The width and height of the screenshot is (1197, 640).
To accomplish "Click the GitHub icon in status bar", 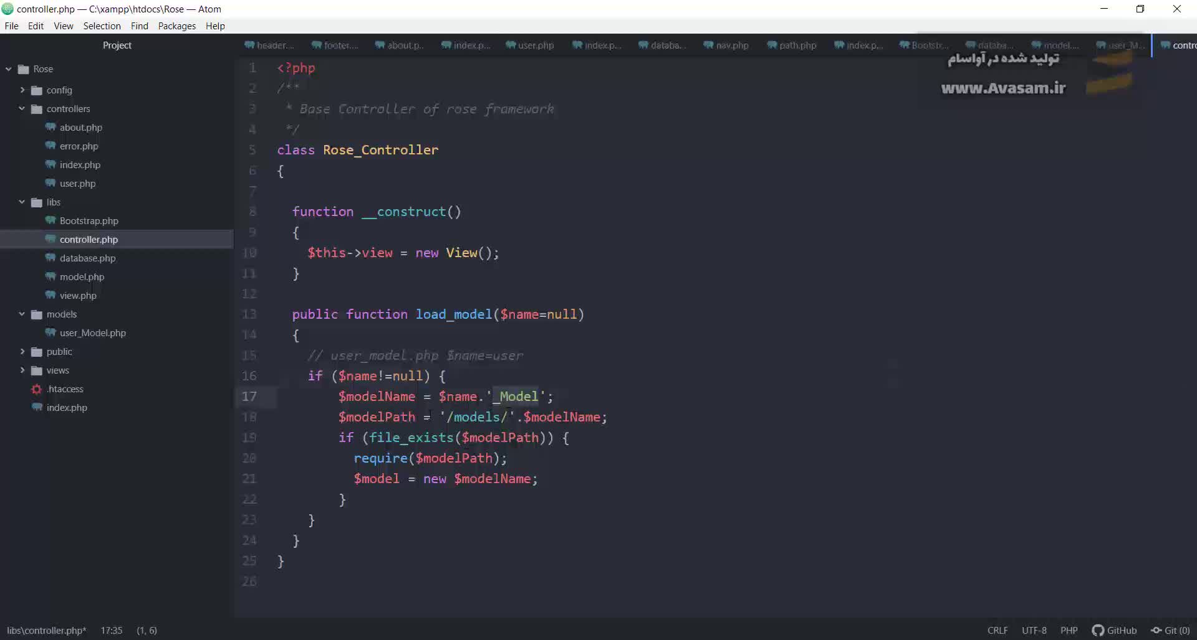I will [x=1098, y=630].
